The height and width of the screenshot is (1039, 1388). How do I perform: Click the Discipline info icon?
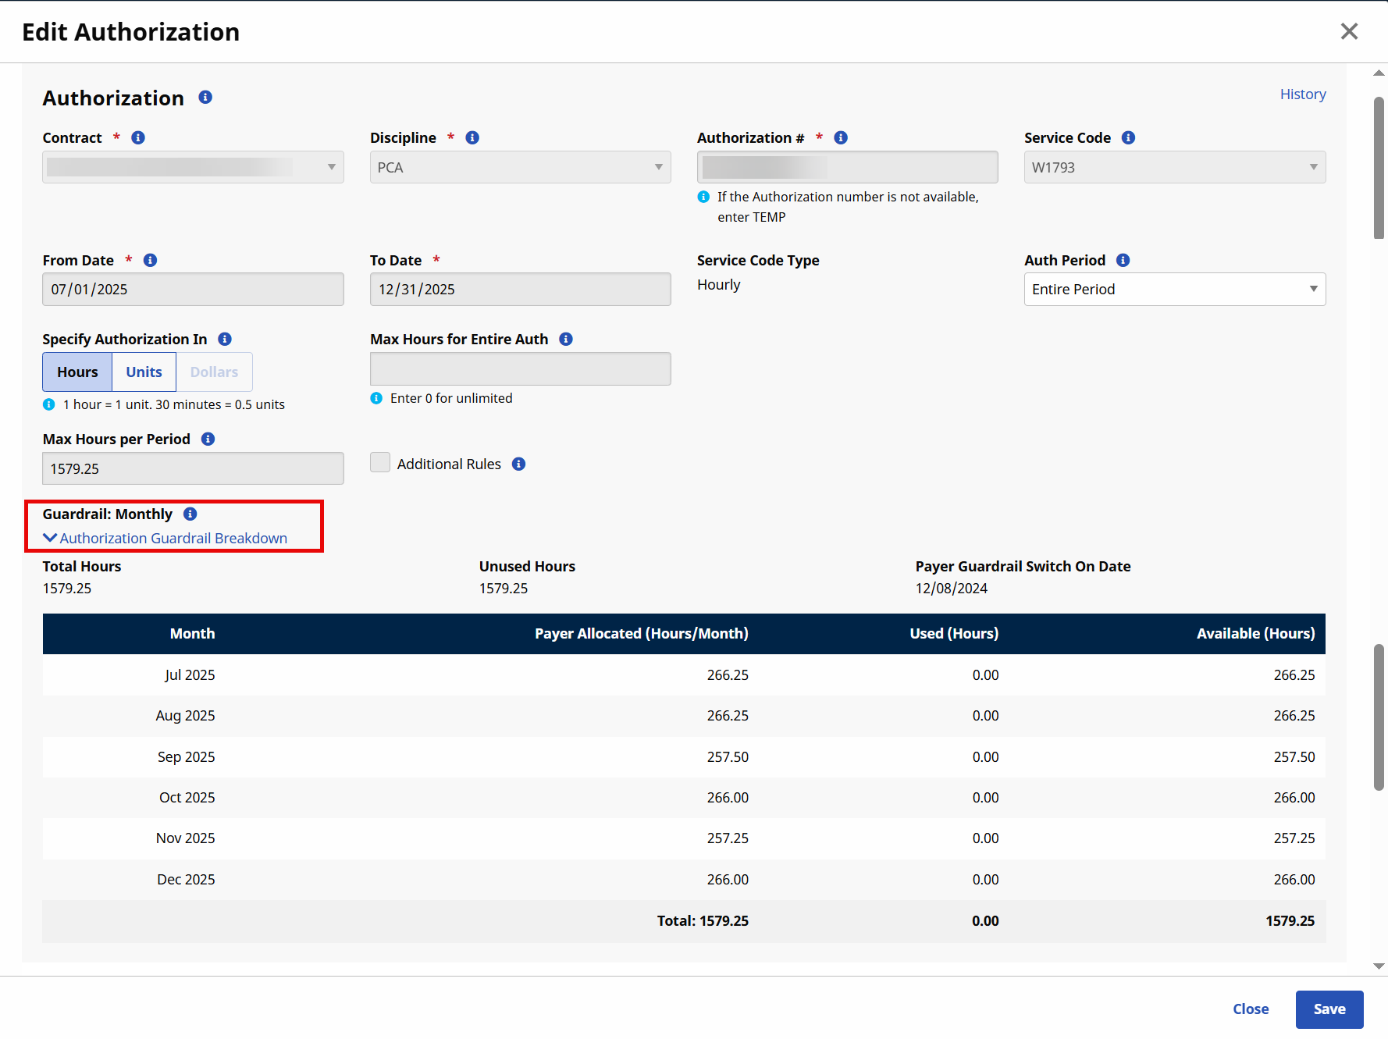pos(472,138)
